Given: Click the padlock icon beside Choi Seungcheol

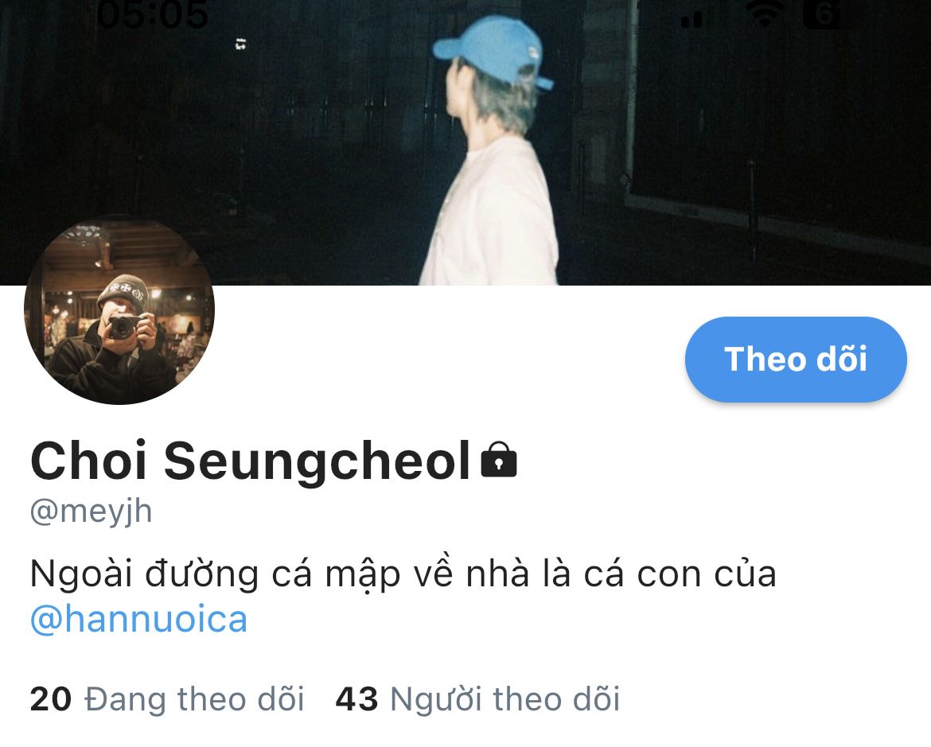Looking at the screenshot, I should (x=499, y=460).
